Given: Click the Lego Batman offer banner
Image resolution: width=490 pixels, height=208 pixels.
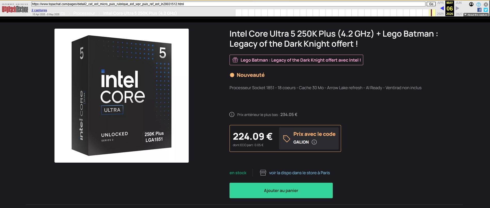Looking at the screenshot, I should 296,60.
